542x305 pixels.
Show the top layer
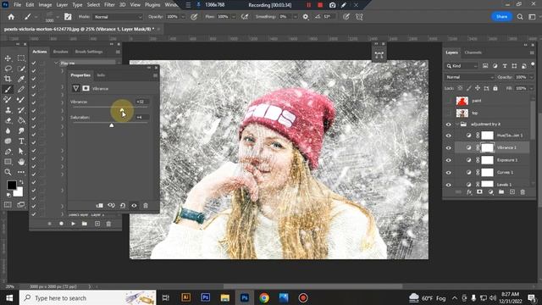(x=448, y=113)
